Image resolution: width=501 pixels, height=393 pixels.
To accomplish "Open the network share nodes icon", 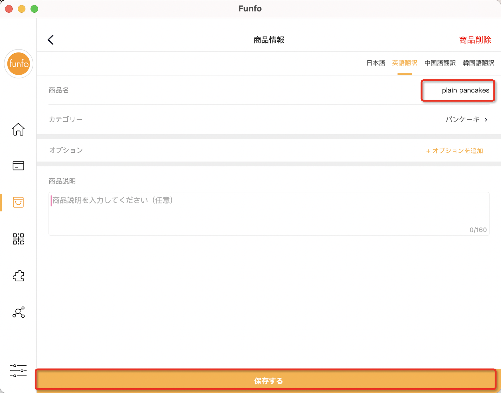I will (18, 312).
